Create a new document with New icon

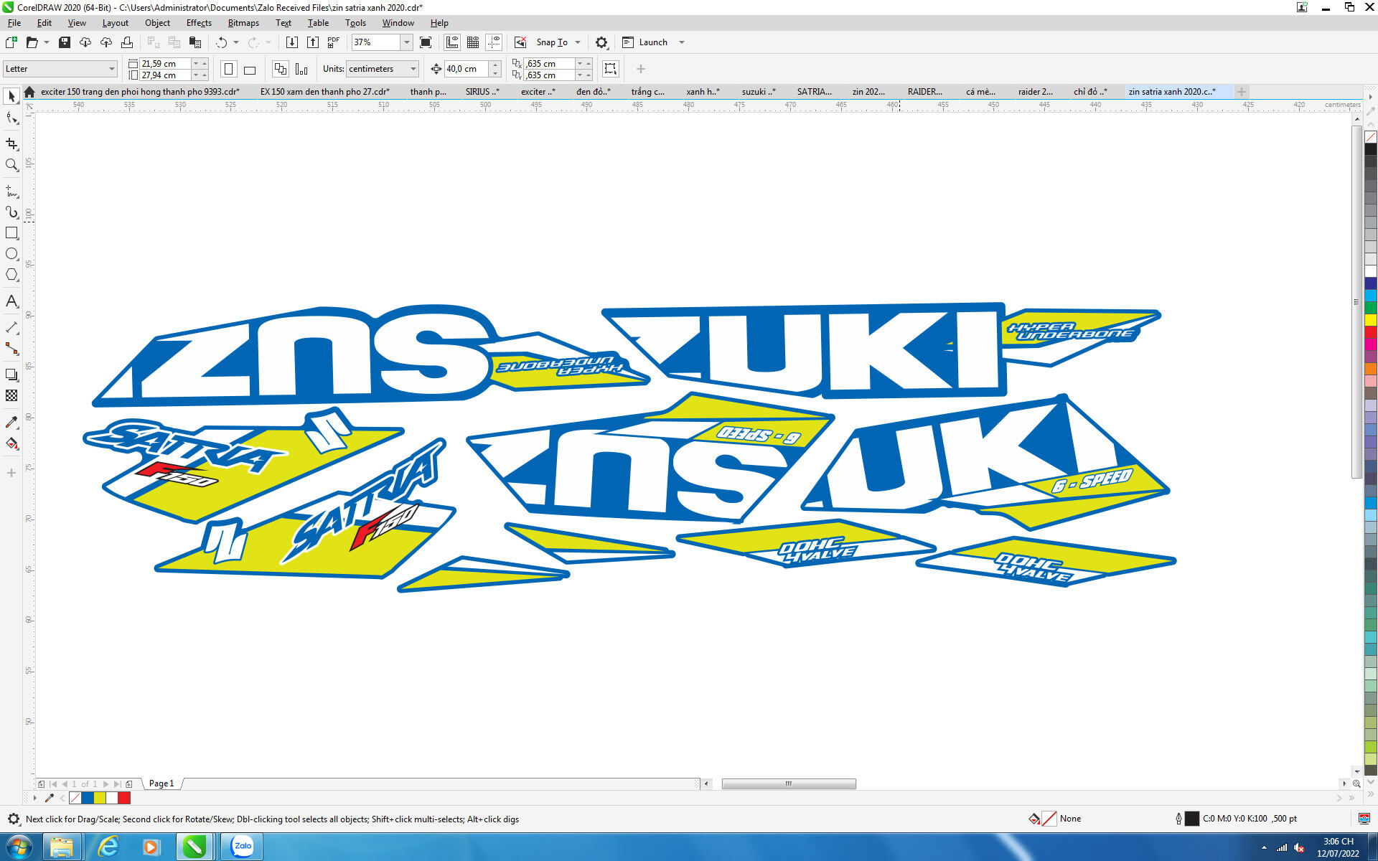point(11,42)
